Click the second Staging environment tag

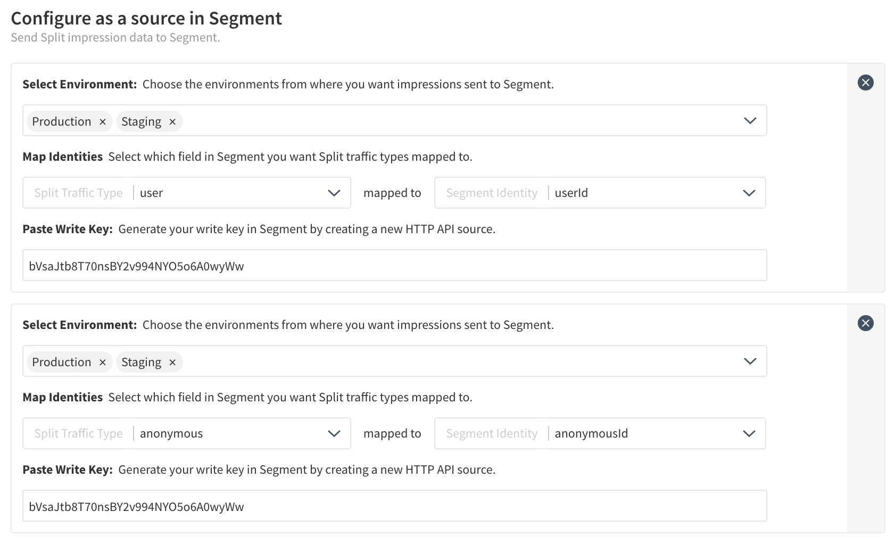[141, 362]
